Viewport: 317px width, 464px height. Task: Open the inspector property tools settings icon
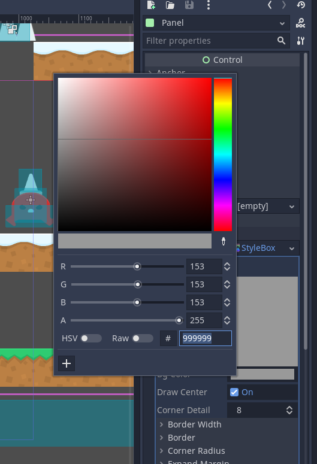(300, 41)
